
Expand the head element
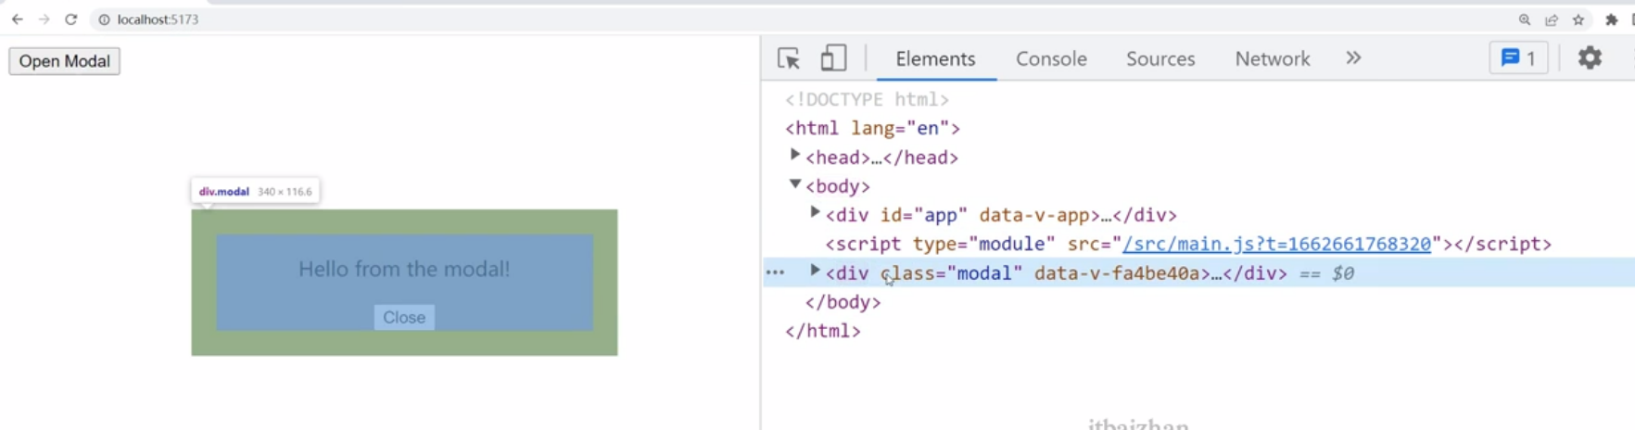click(x=794, y=155)
